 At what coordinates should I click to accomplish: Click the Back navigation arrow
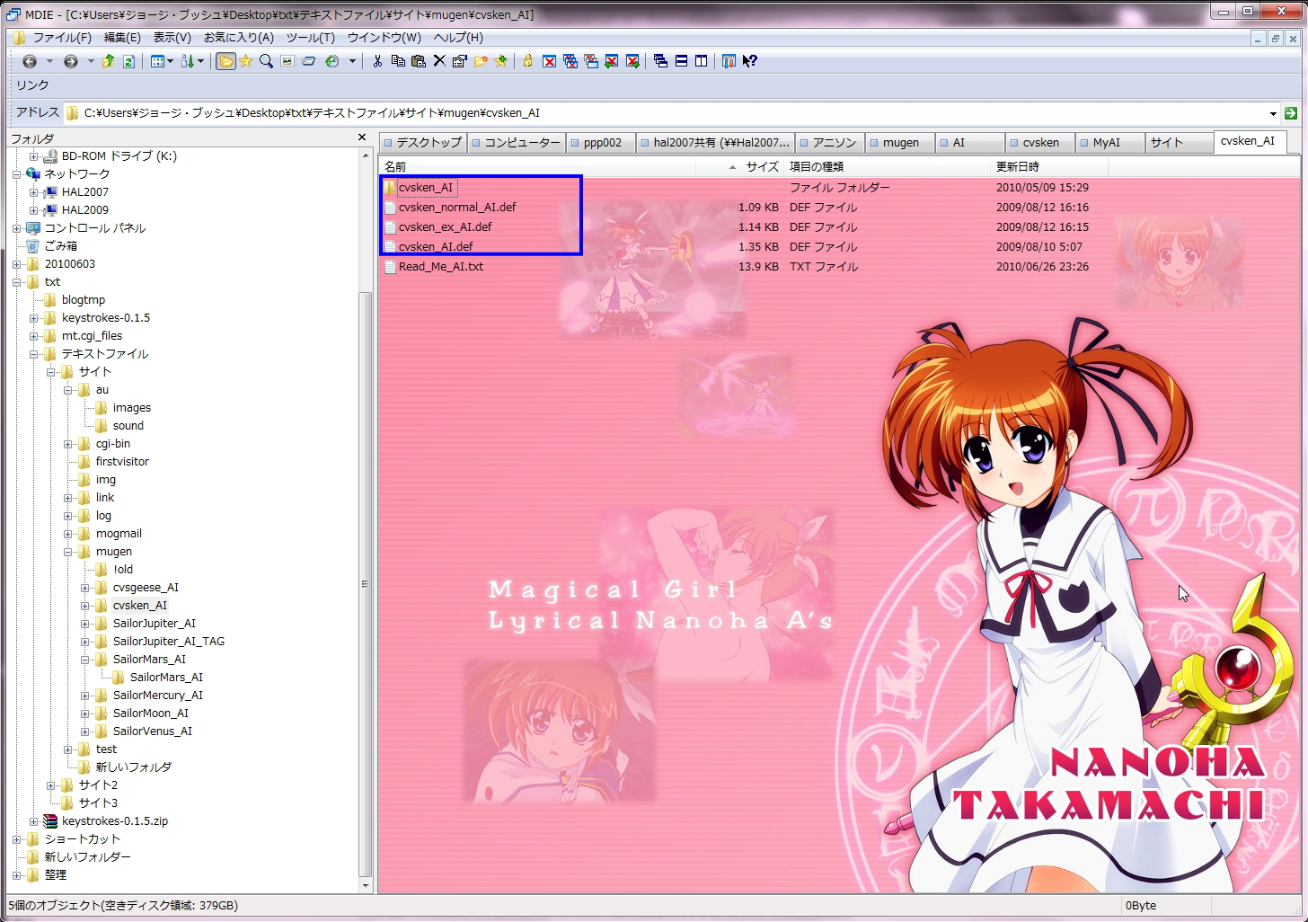click(30, 61)
